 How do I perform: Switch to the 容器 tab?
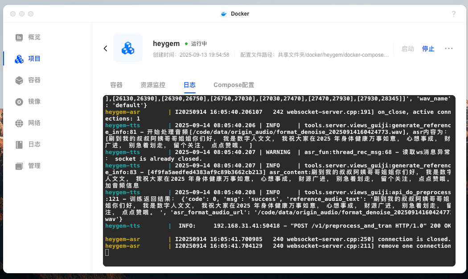point(116,85)
